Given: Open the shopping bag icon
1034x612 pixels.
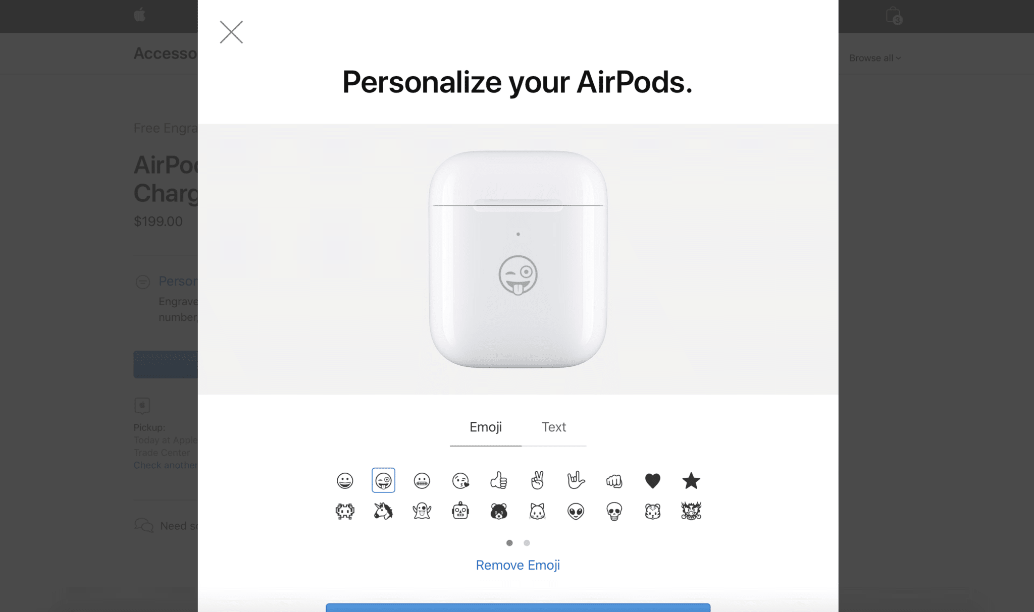Looking at the screenshot, I should point(894,16).
